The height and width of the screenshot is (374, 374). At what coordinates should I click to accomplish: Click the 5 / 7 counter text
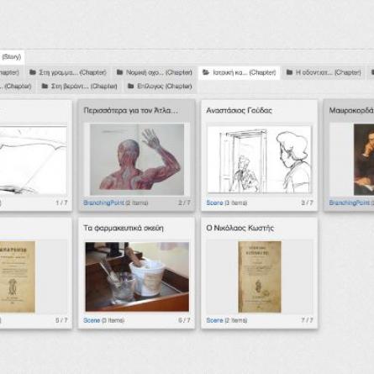click(61, 320)
